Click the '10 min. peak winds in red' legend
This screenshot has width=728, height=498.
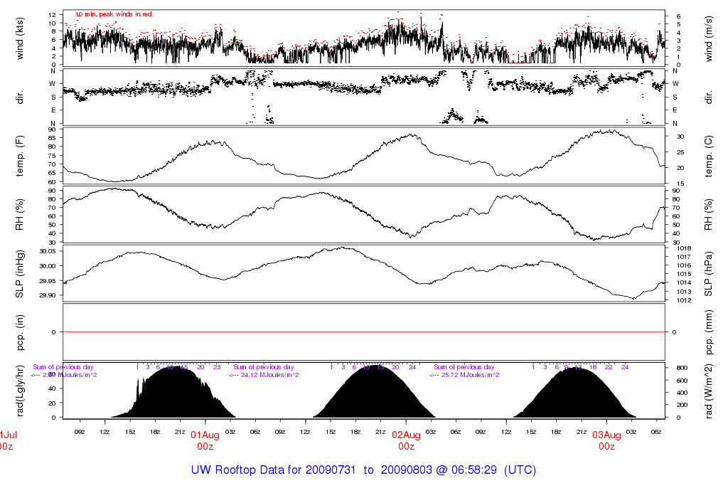click(x=113, y=14)
